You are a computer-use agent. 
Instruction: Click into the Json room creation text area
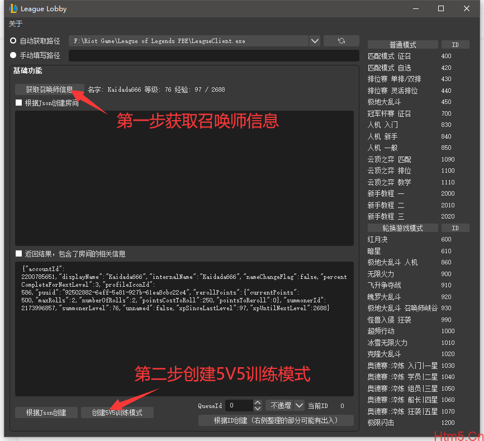tap(184, 178)
